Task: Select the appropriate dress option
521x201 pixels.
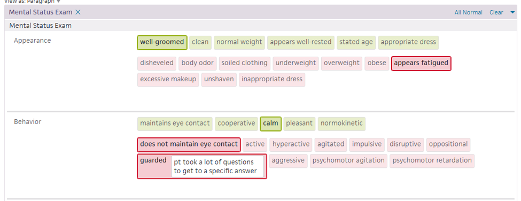Action: 408,43
